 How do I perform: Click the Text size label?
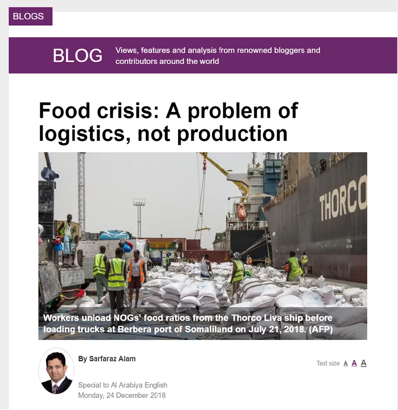(x=328, y=363)
